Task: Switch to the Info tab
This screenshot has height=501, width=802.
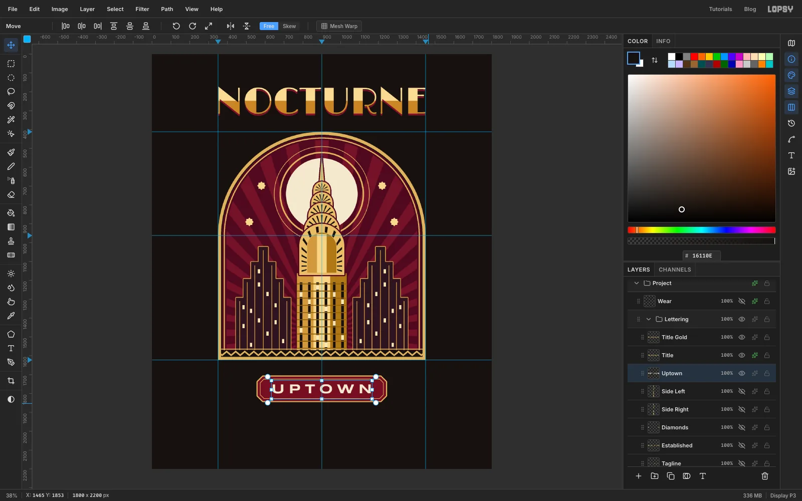Action: [663, 41]
